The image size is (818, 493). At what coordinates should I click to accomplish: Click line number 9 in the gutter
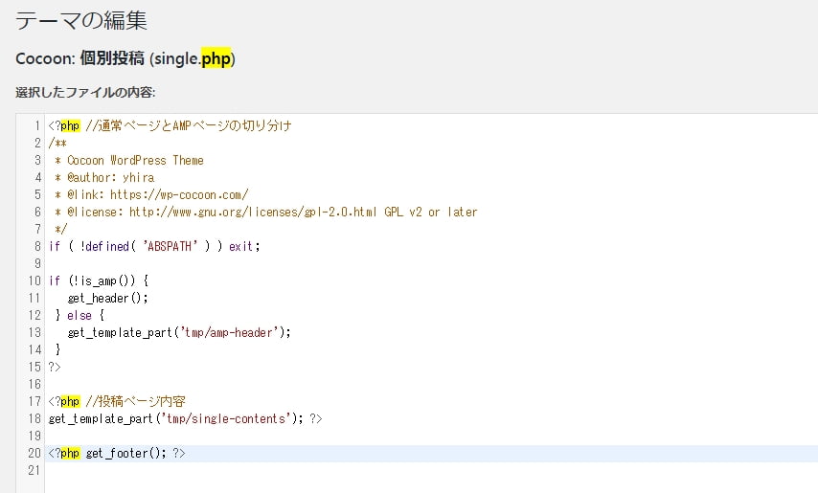37,263
